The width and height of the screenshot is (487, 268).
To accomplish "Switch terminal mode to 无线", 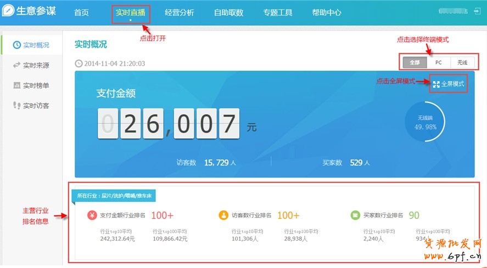I will (462, 62).
